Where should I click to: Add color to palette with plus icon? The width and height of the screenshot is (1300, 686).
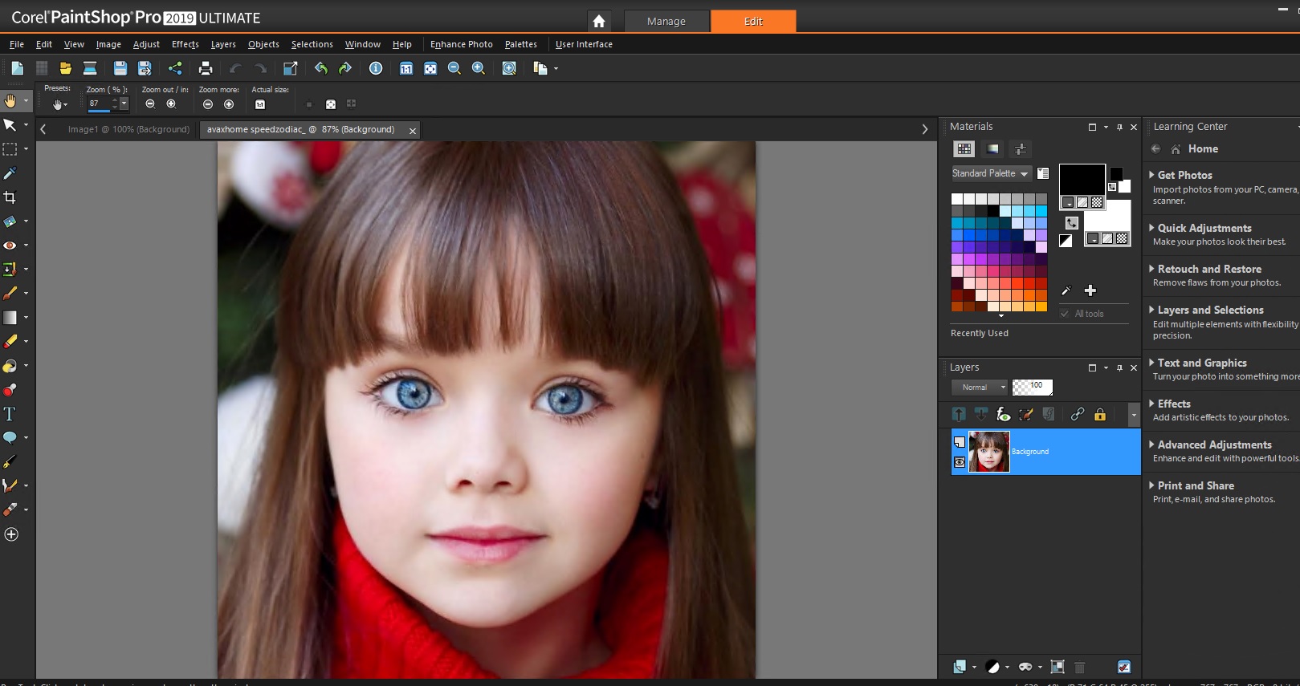point(1090,290)
